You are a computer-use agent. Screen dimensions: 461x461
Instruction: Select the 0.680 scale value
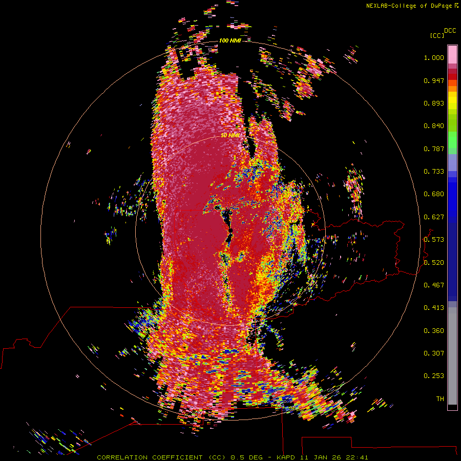pyautogui.click(x=434, y=194)
